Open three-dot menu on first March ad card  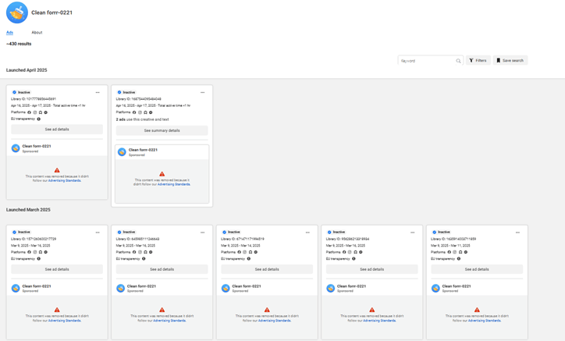click(98, 233)
